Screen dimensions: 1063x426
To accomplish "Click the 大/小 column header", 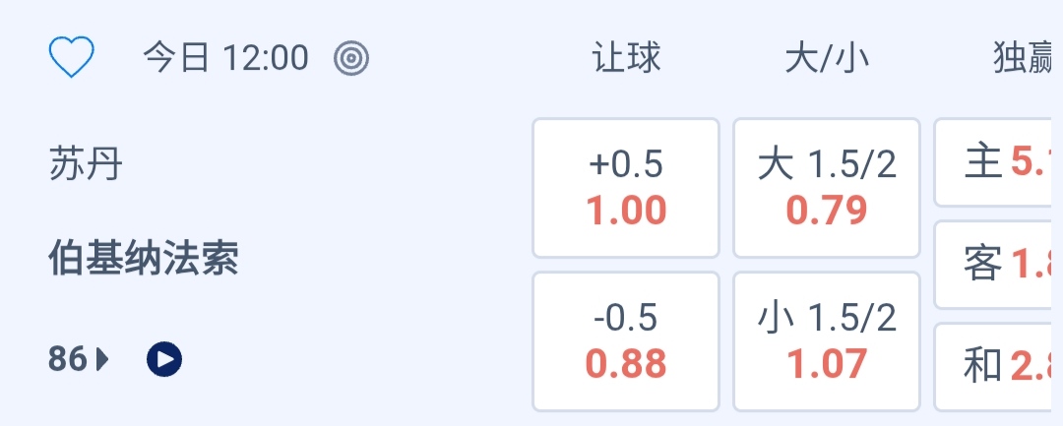I will (x=827, y=58).
